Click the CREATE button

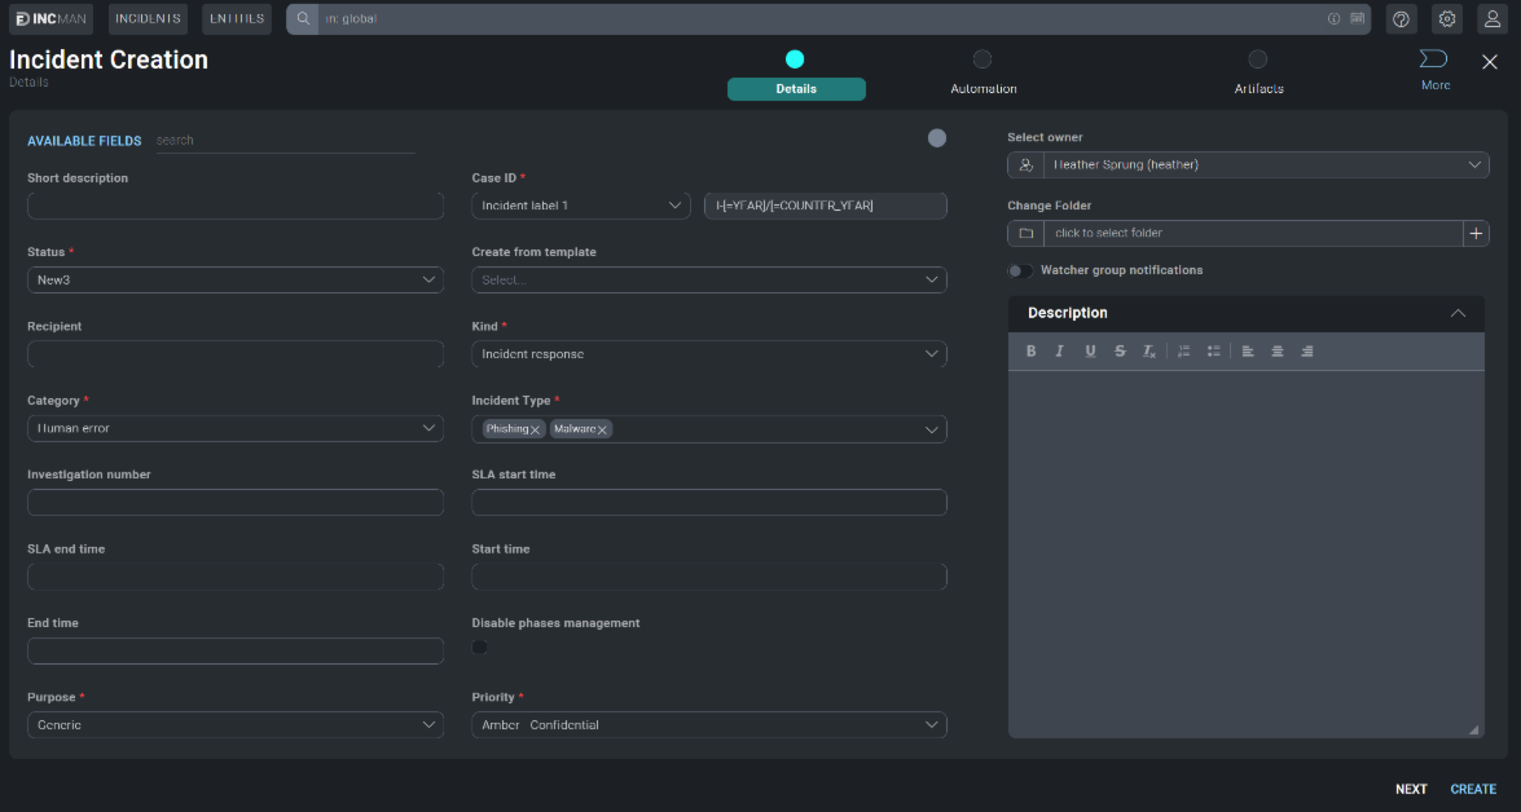click(x=1473, y=788)
